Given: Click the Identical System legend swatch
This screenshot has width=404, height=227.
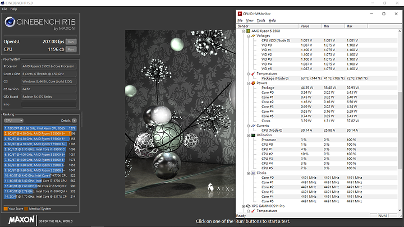Looking at the screenshot, I should point(26,209).
